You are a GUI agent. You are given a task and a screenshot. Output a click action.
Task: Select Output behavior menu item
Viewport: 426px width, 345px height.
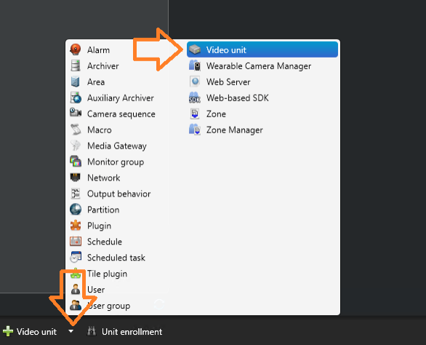click(117, 194)
